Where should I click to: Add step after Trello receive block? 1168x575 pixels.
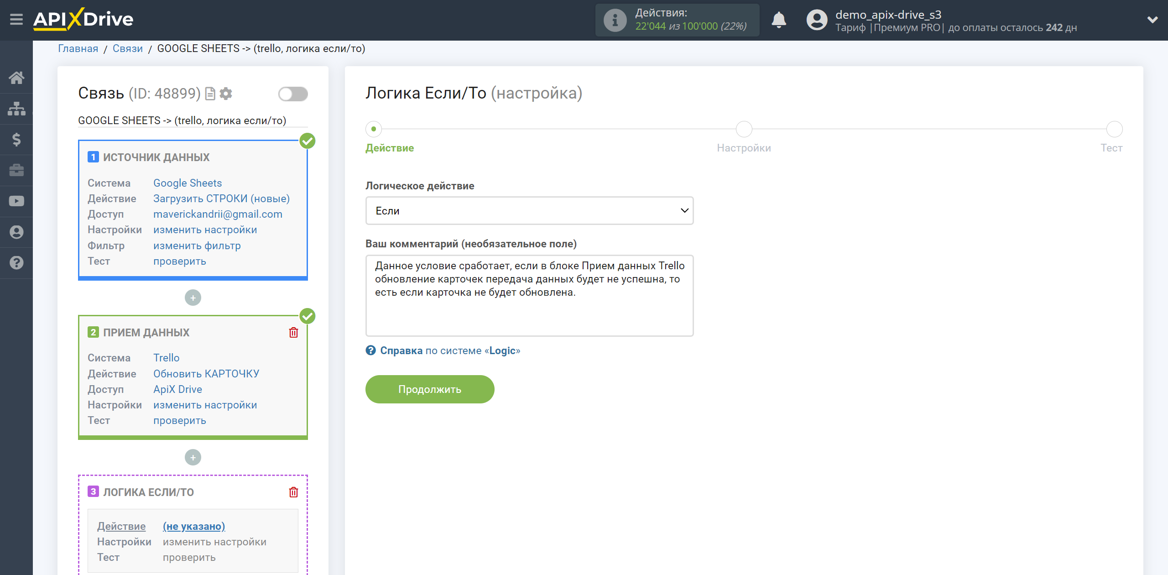[193, 458]
